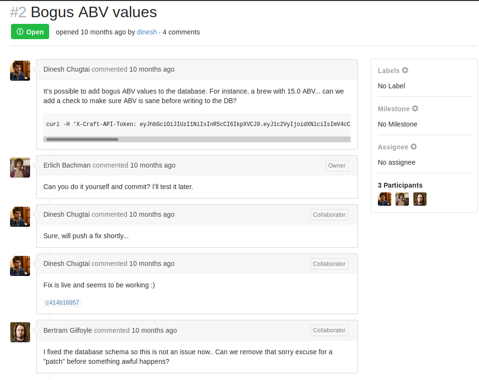
Task: Click the Assignee gear icon
Action: coord(414,147)
